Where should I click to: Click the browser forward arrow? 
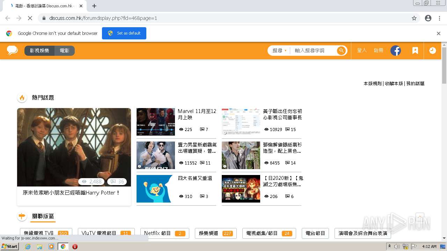click(19, 18)
